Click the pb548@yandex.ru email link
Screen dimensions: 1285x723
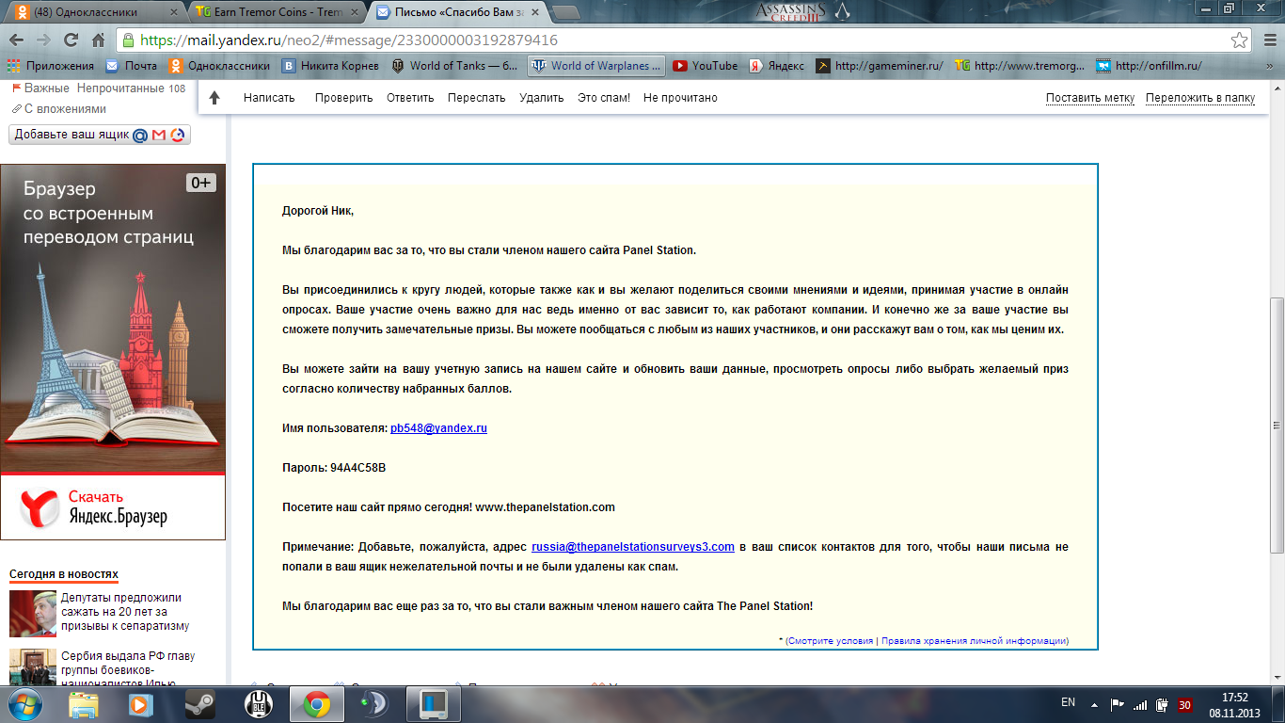coord(438,428)
